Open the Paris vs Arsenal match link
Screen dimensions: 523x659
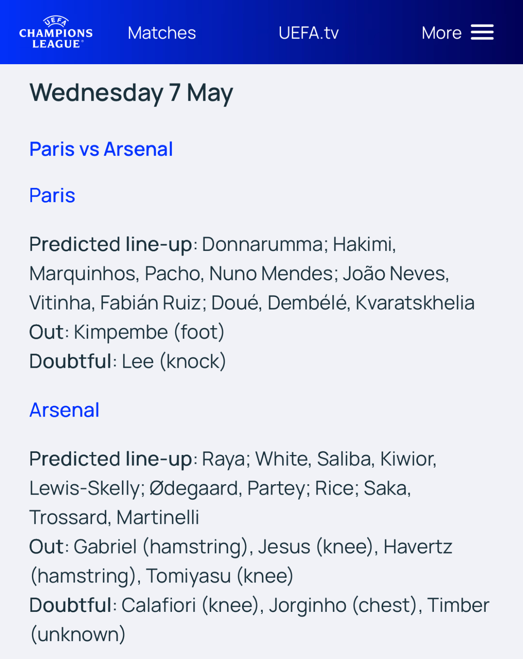click(101, 149)
